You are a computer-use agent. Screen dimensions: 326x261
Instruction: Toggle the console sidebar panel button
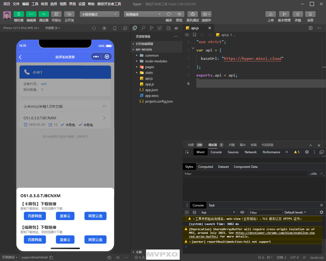pyautogui.click(x=187, y=212)
